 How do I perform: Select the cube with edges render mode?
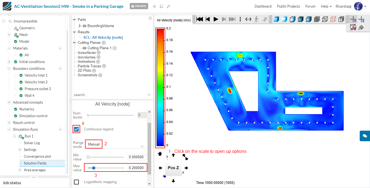point(292,19)
